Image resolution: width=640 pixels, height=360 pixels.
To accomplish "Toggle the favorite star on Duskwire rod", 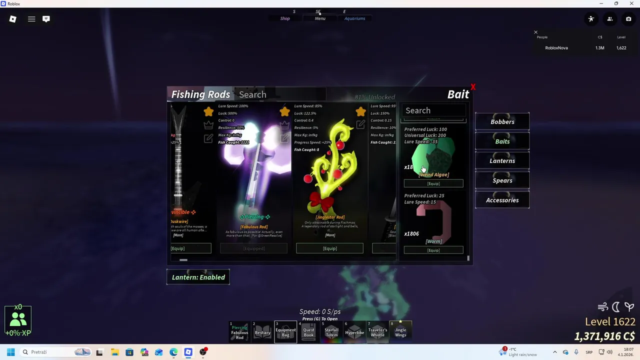I will (208, 111).
